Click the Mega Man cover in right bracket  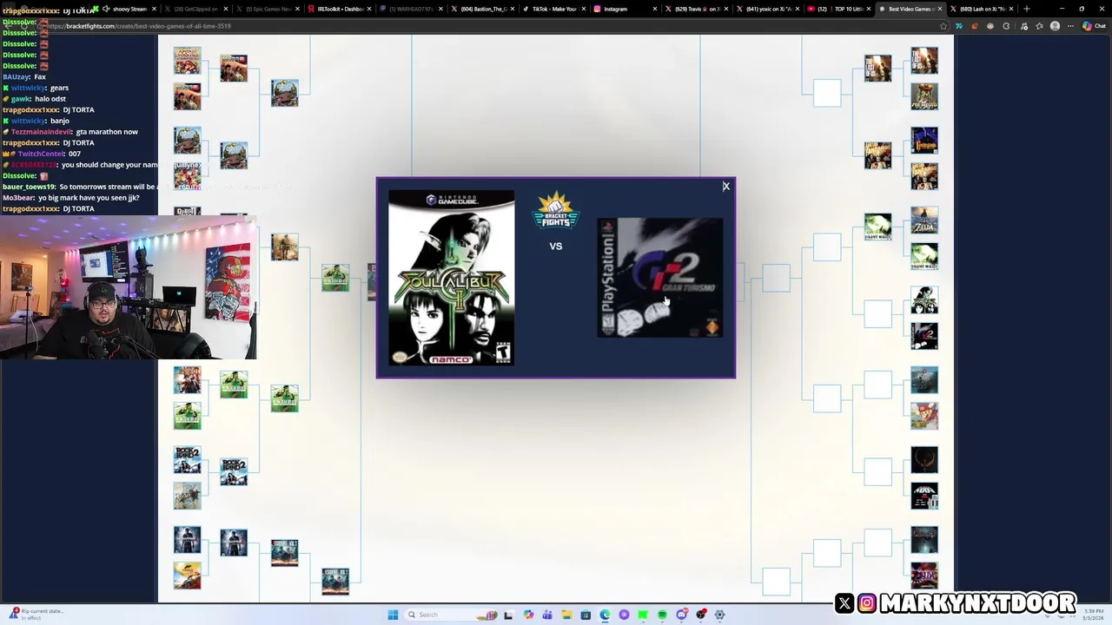pos(924,496)
